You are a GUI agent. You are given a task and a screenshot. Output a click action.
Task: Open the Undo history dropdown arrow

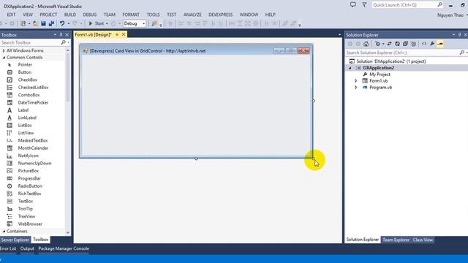68,23
